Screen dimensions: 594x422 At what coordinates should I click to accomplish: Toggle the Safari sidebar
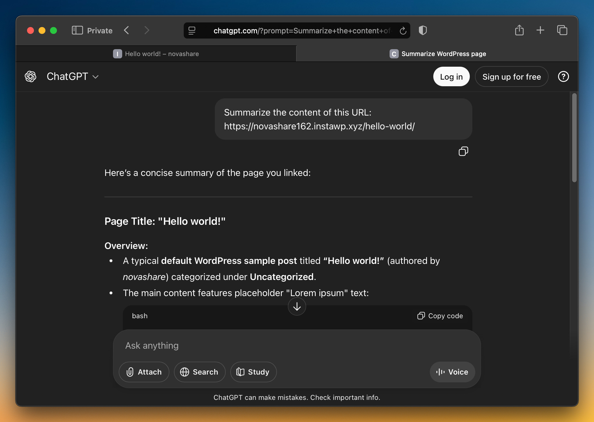click(x=77, y=30)
